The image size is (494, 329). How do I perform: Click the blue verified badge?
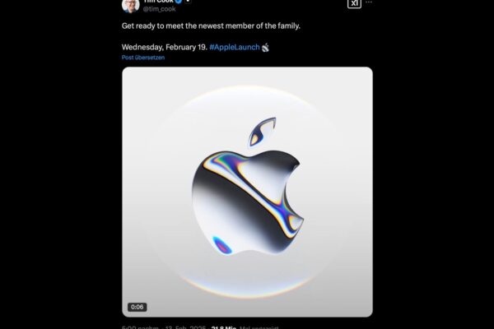[x=179, y=2]
